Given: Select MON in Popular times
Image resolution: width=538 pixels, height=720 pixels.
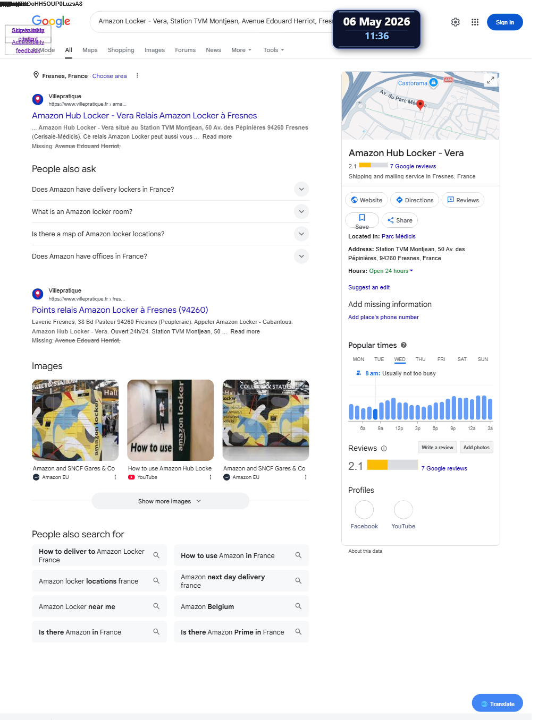Looking at the screenshot, I should pyautogui.click(x=358, y=359).
